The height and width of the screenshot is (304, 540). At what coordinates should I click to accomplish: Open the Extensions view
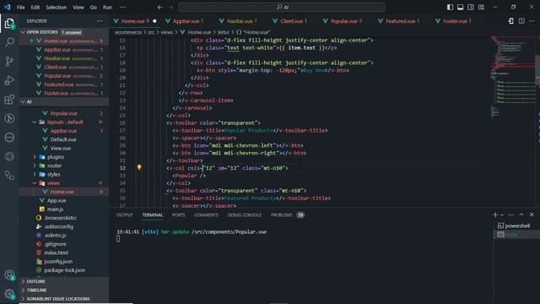pos(9,100)
